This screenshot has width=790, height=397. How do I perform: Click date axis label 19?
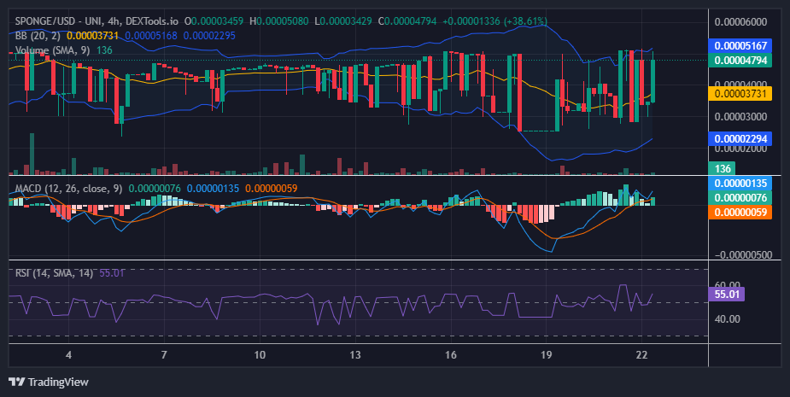pos(546,355)
